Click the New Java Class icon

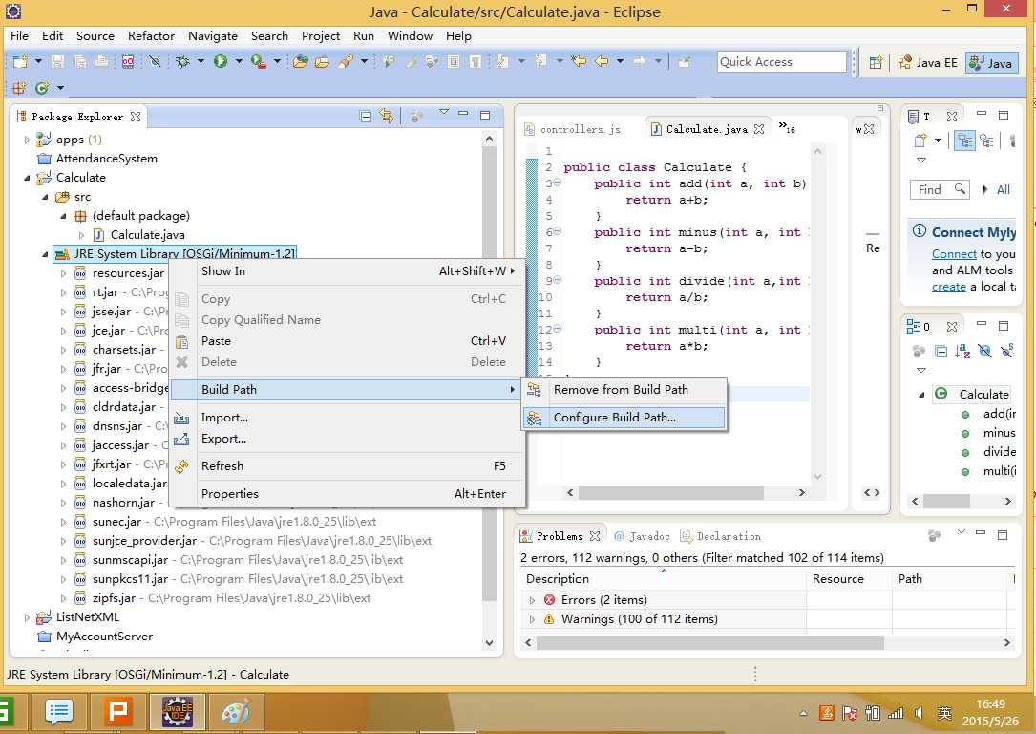tap(42, 87)
